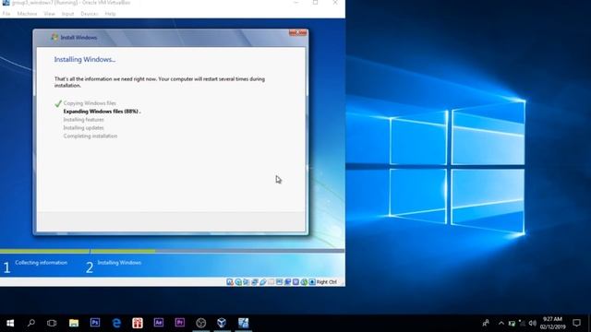Open the Machine menu in VirtualBox
This screenshot has width=591, height=332.
[x=27, y=14]
